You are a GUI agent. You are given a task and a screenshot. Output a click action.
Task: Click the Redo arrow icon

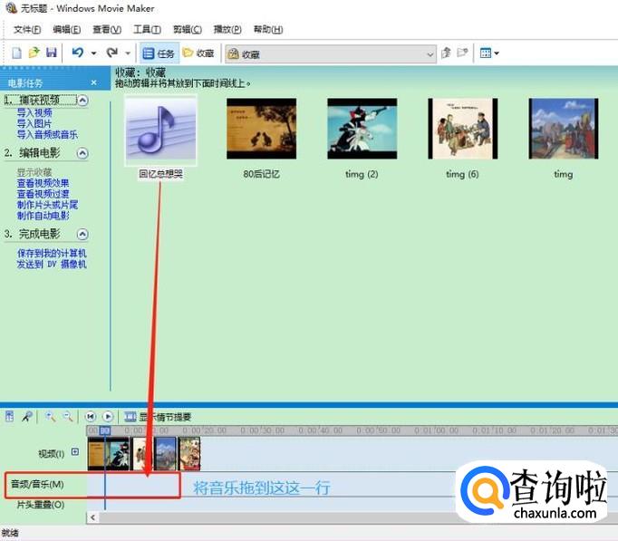(x=111, y=53)
